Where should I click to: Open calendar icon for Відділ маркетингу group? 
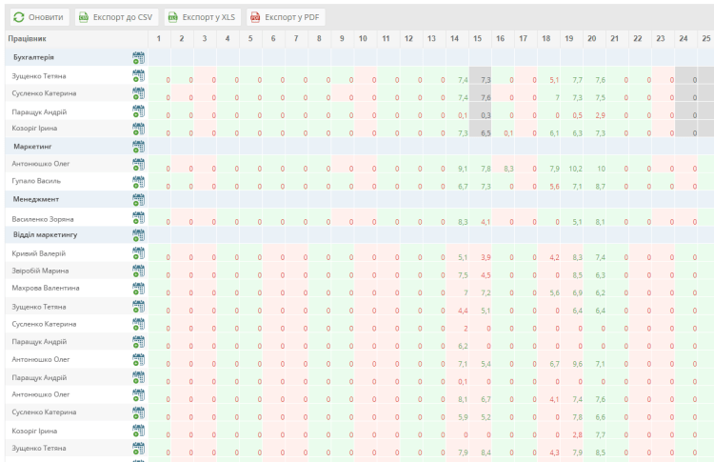coord(138,234)
